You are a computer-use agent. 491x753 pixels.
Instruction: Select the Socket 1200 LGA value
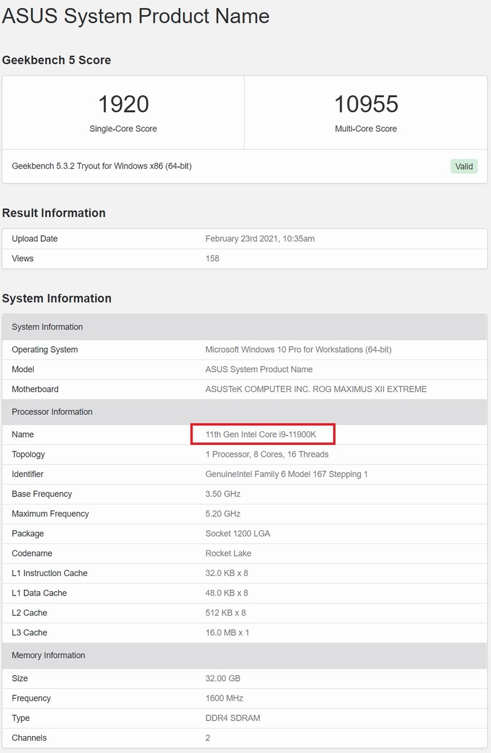tap(238, 533)
